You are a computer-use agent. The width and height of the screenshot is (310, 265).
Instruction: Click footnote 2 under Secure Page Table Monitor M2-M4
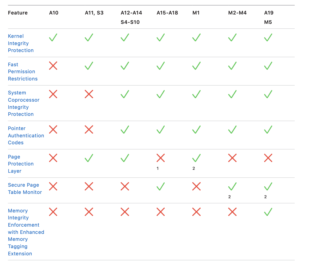230,197
